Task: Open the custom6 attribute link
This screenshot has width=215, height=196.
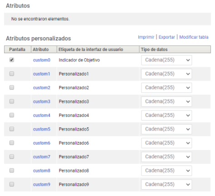Action: (x=42, y=143)
